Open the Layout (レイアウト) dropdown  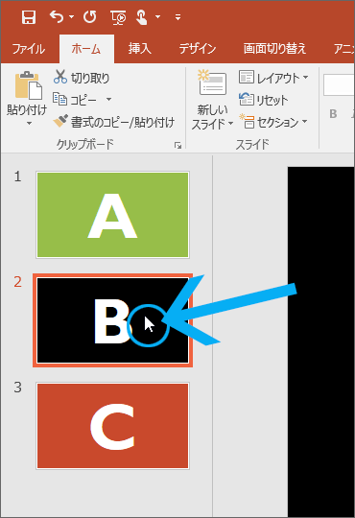coord(273,78)
